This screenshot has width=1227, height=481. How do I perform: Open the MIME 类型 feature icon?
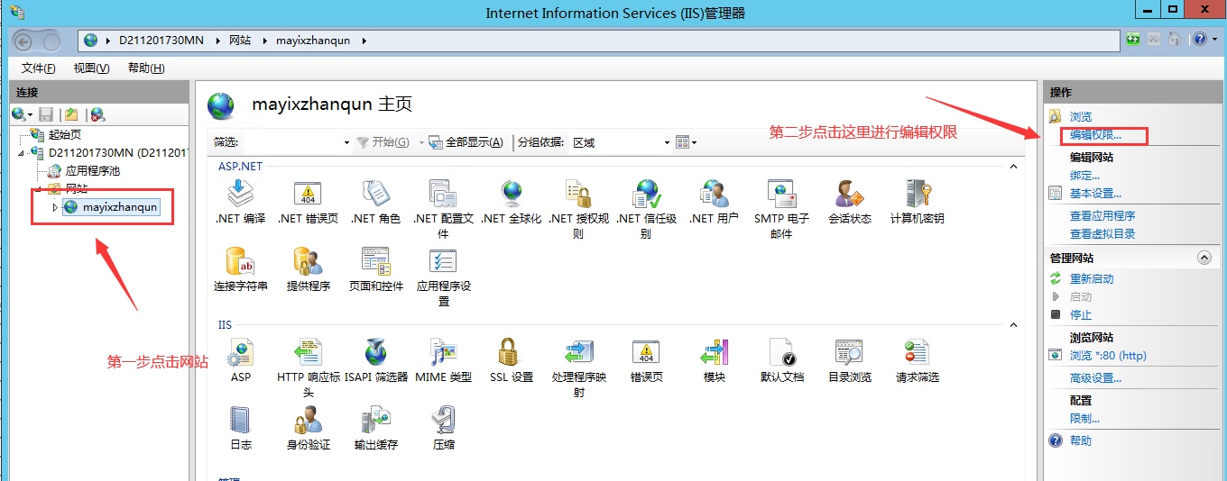(x=443, y=351)
